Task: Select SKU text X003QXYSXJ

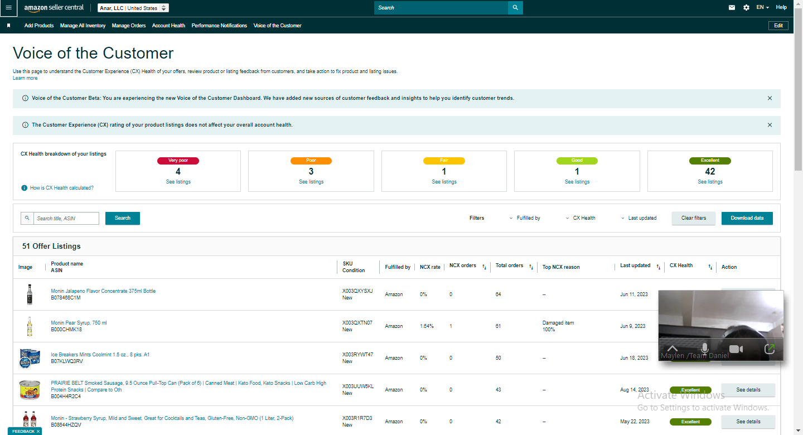Action: tap(357, 291)
